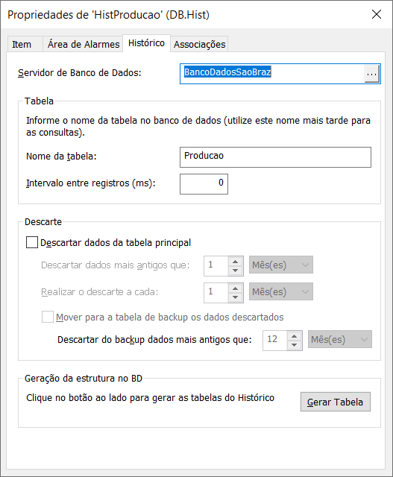The image size is (393, 477).
Task: Click the Nome da tabela input field
Action: [x=275, y=157]
